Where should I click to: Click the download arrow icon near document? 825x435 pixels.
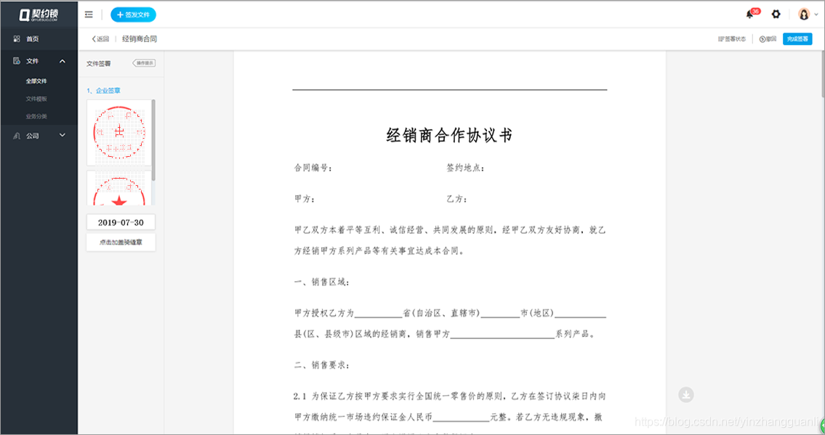click(x=685, y=394)
